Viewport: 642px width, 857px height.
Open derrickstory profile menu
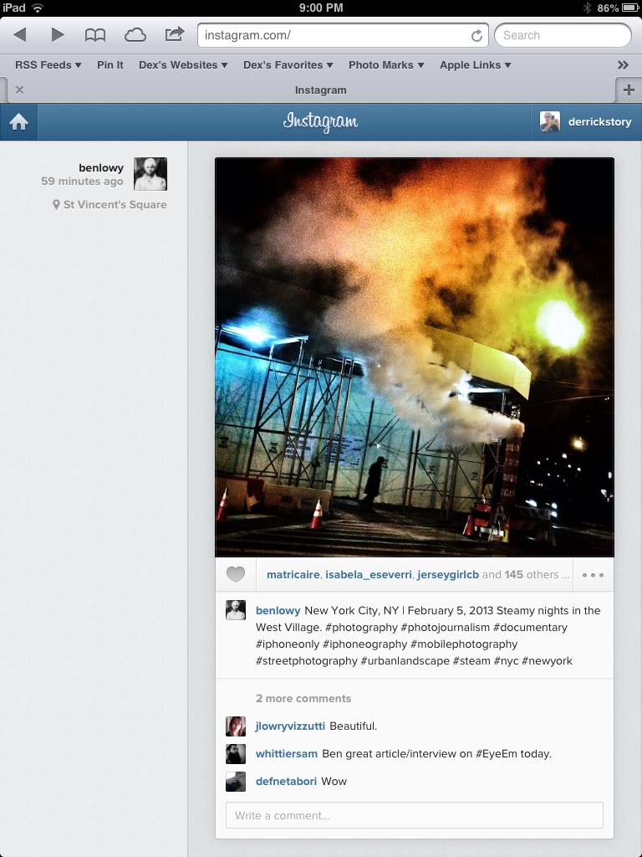[x=586, y=122]
